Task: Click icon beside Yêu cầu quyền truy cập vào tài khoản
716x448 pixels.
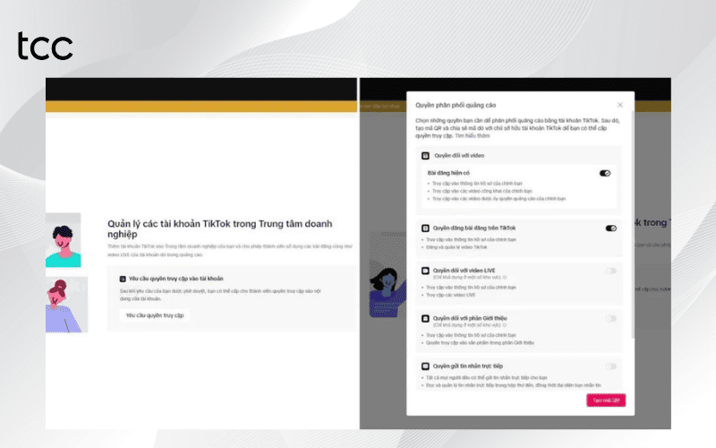Action: click(122, 280)
